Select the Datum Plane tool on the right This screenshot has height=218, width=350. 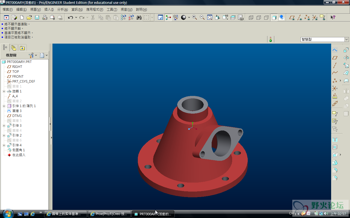[335, 58]
